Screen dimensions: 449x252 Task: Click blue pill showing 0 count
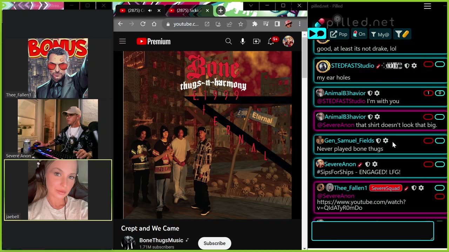coord(440,93)
